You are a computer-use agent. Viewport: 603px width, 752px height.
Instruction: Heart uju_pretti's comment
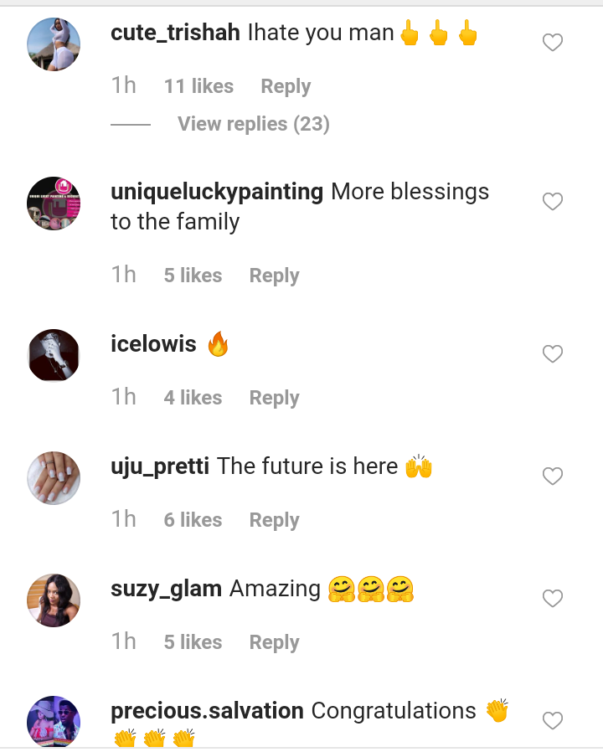click(553, 476)
